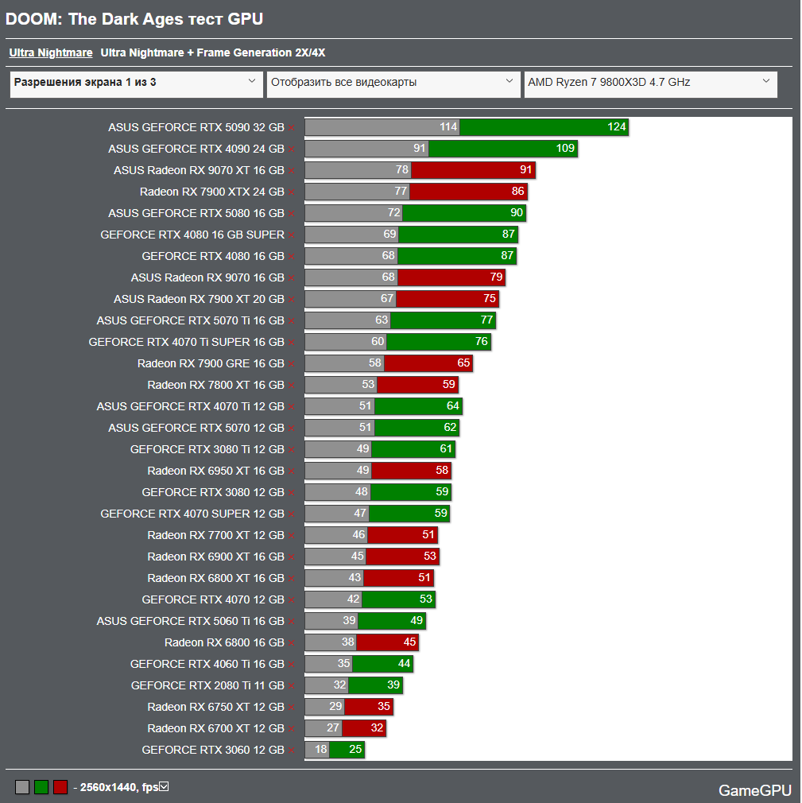Click the Radeon RX 6800 16 GB label

tap(224, 642)
